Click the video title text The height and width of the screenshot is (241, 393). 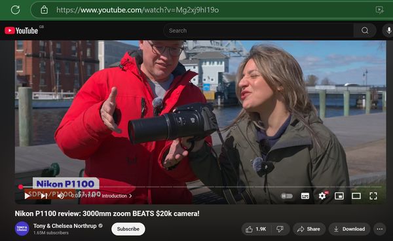coord(107,213)
